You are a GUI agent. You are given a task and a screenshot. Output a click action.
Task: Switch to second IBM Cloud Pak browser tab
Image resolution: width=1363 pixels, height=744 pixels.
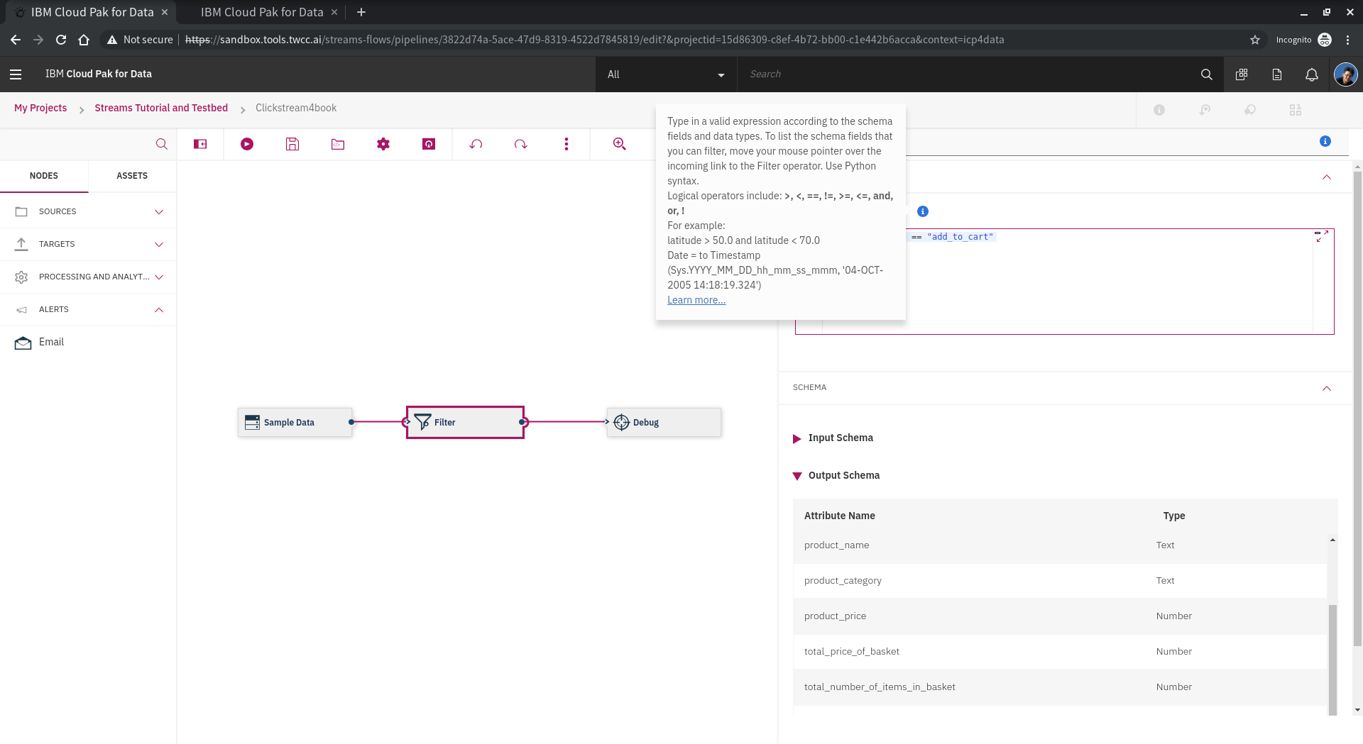coord(262,12)
